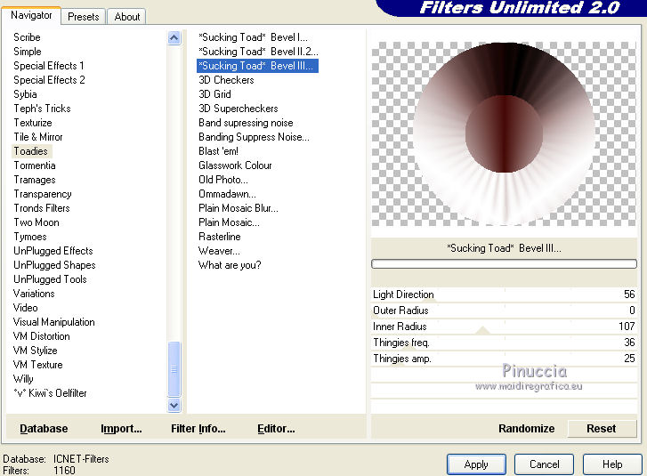
Task: Select the Video category
Action: point(25,308)
